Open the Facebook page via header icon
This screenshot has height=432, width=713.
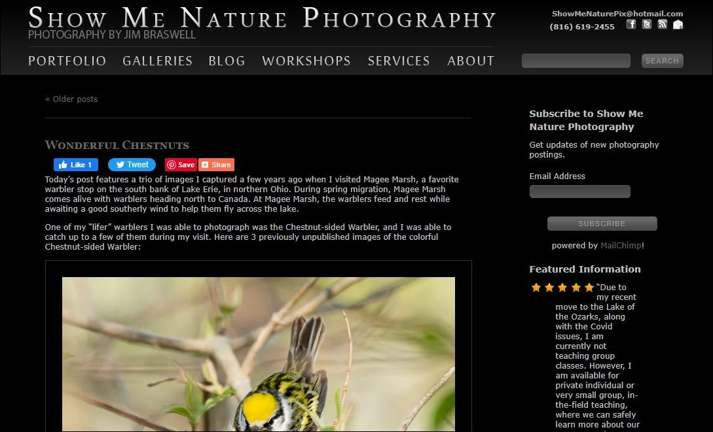(x=631, y=24)
